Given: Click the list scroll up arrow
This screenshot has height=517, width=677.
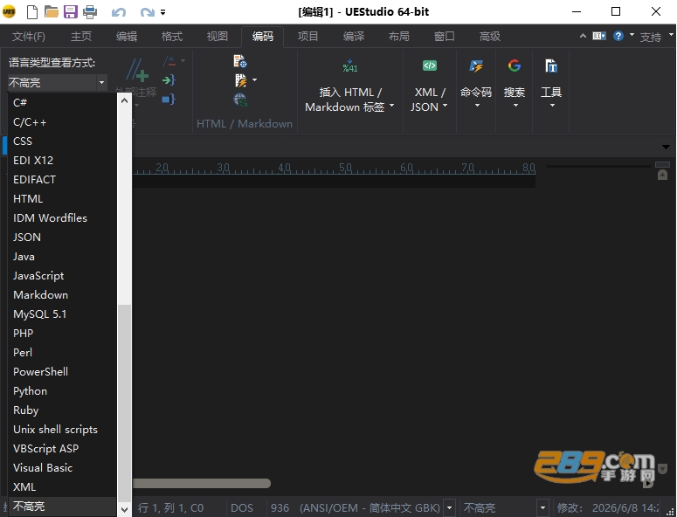Looking at the screenshot, I should tap(124, 100).
